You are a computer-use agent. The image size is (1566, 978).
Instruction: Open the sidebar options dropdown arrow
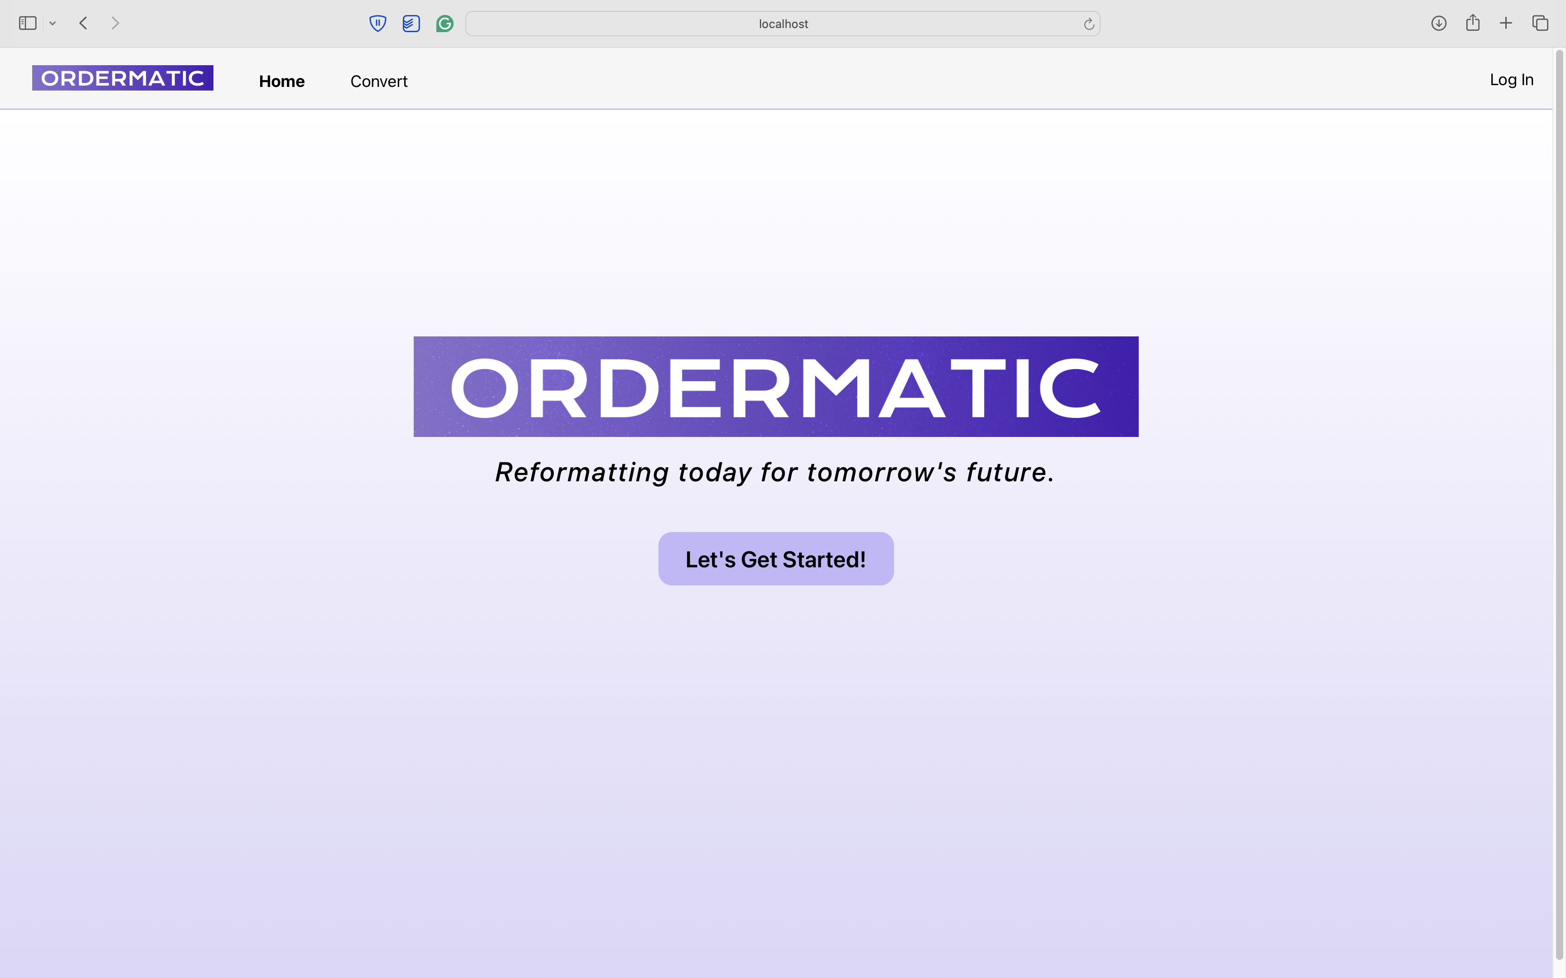coord(53,24)
